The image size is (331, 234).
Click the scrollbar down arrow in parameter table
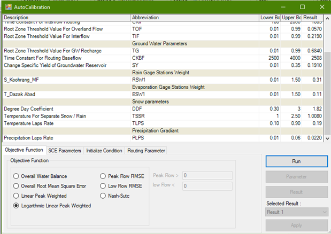click(x=328, y=138)
